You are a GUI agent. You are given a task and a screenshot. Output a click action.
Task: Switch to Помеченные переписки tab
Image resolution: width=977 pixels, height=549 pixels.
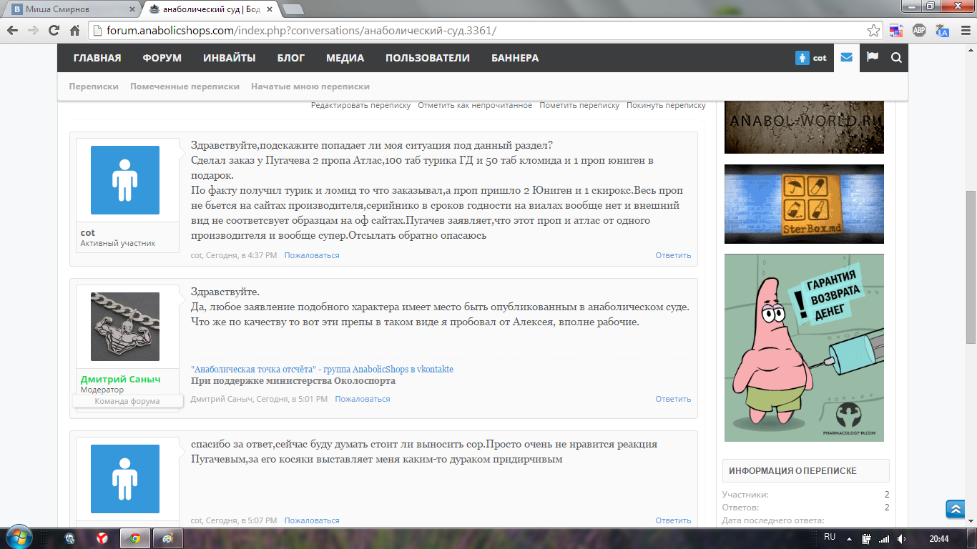(185, 86)
